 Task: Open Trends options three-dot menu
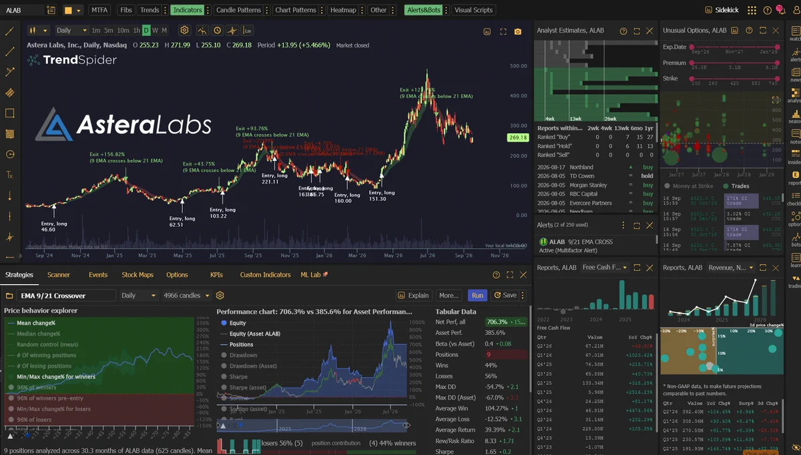(164, 10)
